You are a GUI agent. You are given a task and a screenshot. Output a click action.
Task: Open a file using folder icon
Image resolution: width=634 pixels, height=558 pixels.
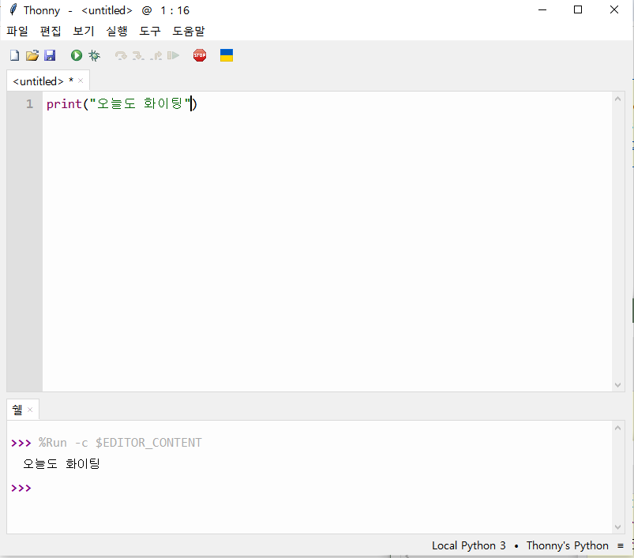point(32,55)
